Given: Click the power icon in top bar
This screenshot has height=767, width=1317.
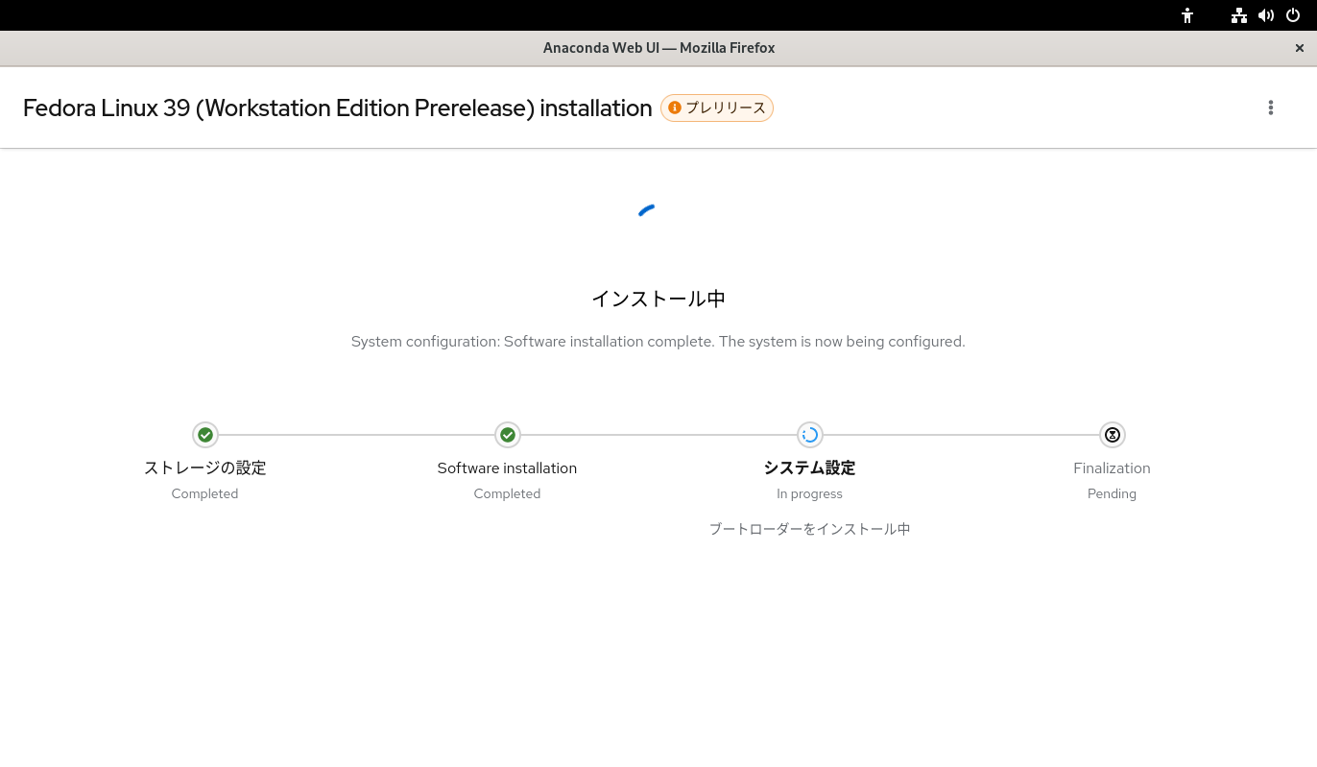Looking at the screenshot, I should pyautogui.click(x=1293, y=15).
